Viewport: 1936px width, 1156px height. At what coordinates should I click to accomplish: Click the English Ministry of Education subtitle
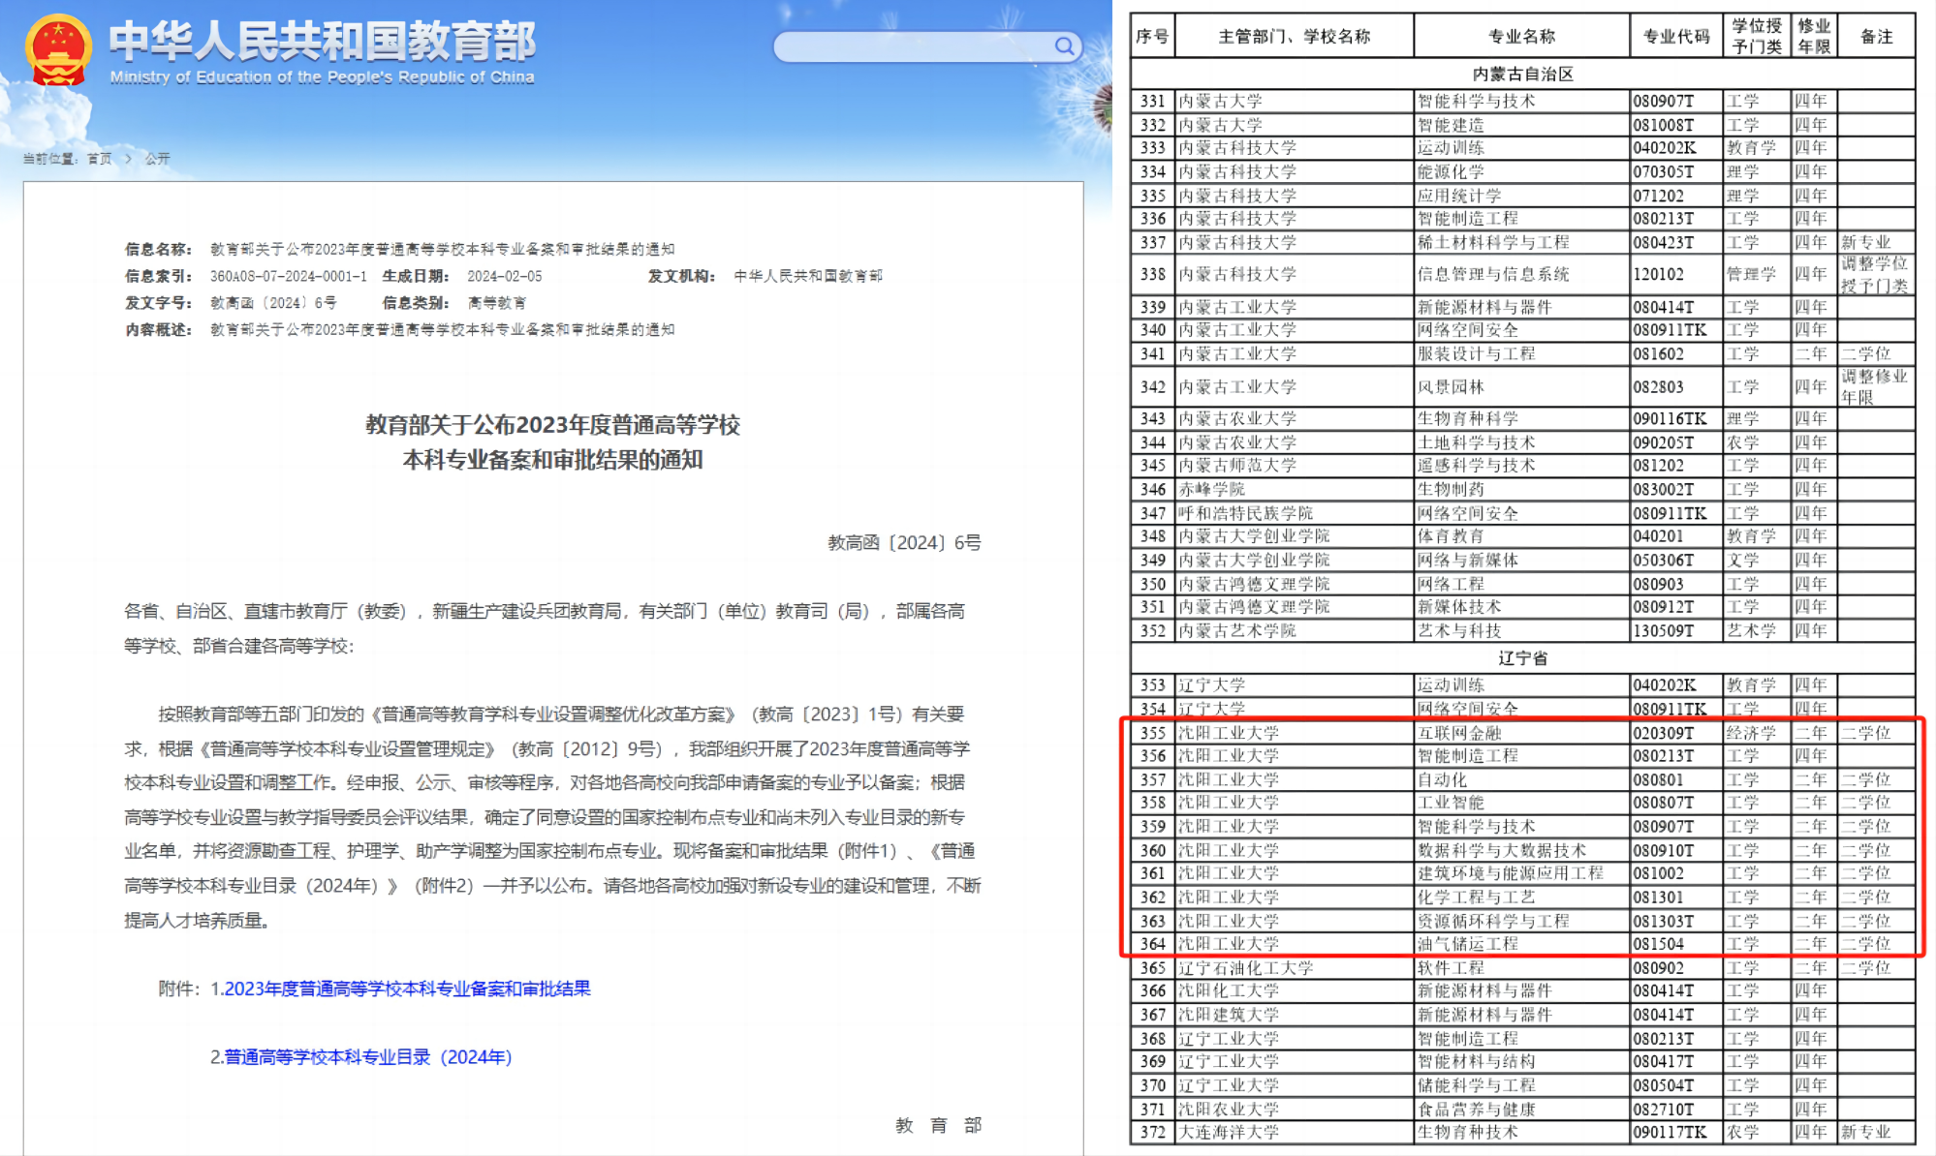tap(322, 77)
